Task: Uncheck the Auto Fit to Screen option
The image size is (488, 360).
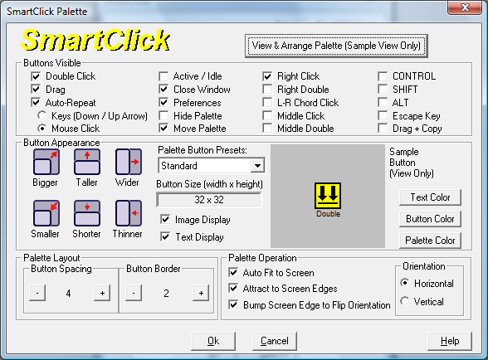Action: 233,273
